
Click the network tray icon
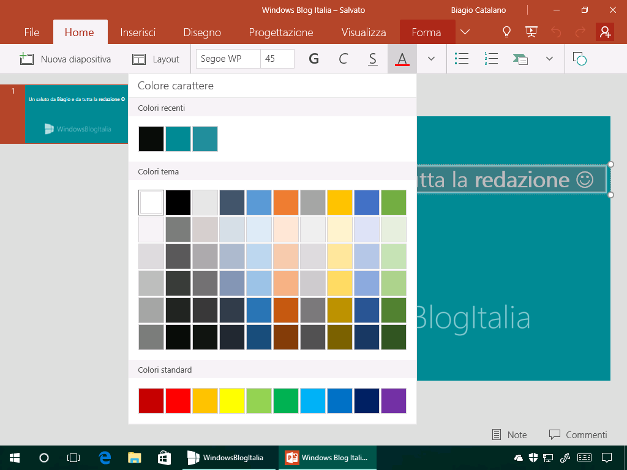click(548, 458)
